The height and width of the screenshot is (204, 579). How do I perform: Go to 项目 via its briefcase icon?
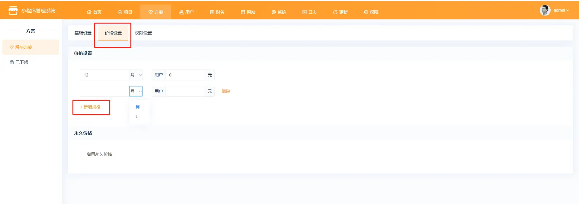coord(120,12)
